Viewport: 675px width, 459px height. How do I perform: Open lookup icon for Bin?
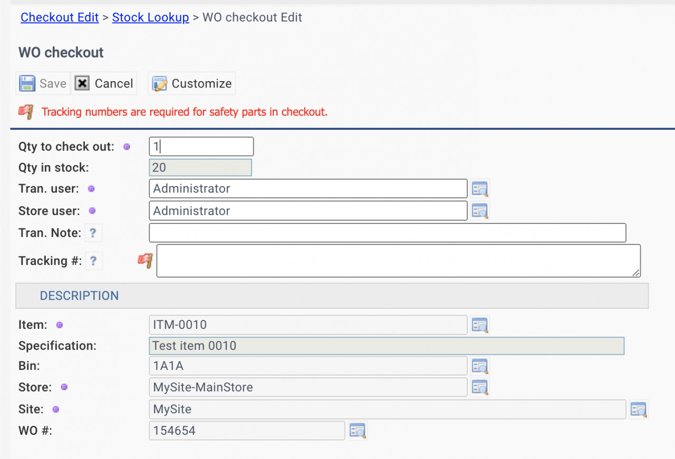[x=480, y=366]
